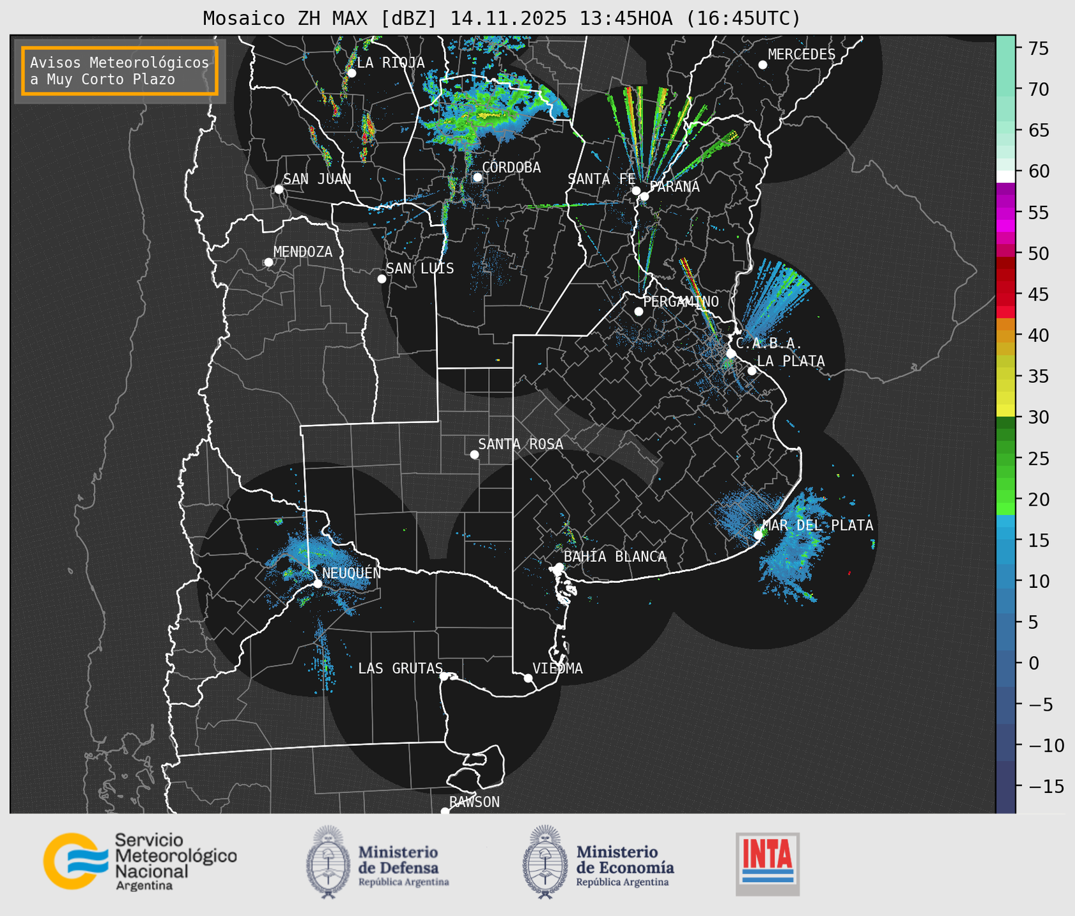Select the Córdoba city marker dot
This screenshot has height=916, width=1075.
[477, 177]
